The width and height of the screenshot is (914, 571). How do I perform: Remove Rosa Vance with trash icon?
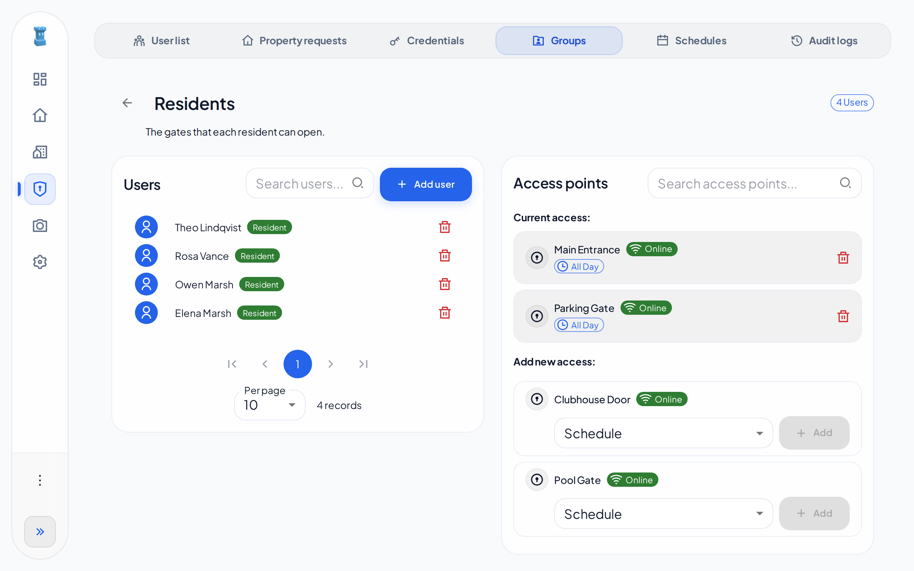click(x=445, y=256)
